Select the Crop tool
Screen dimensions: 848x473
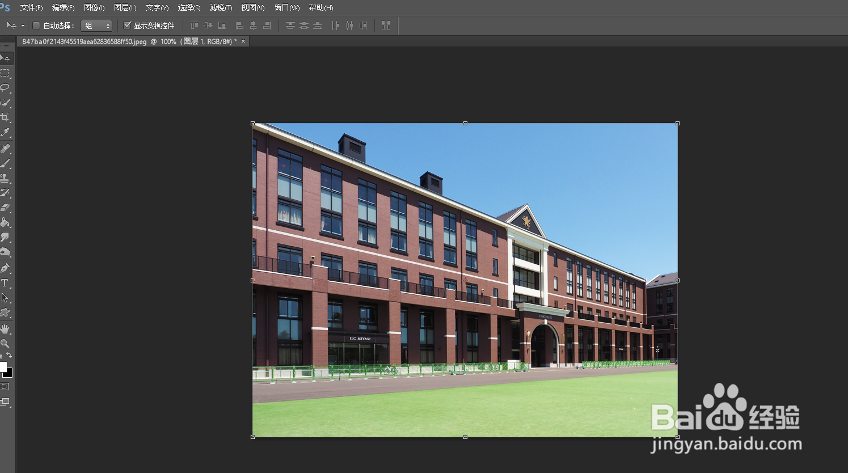(x=5, y=117)
